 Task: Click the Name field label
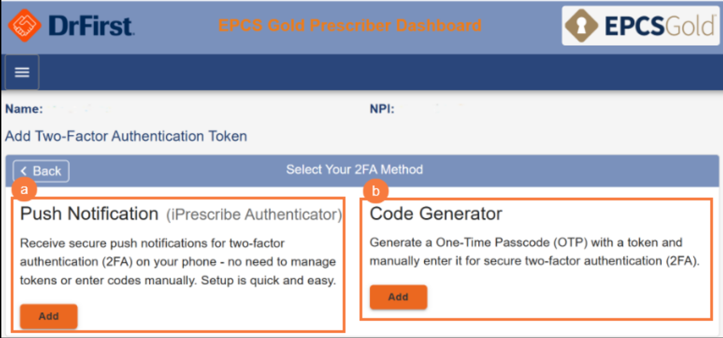24,109
